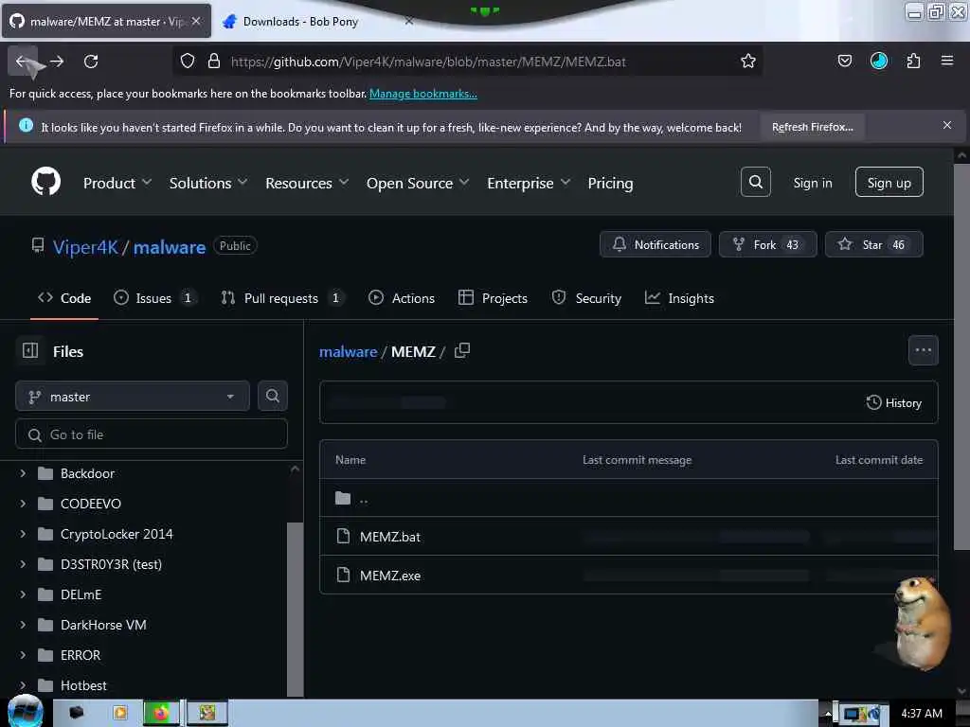Screen dimensions: 970x727
Task: Click the Sign up button
Action: [889, 183]
